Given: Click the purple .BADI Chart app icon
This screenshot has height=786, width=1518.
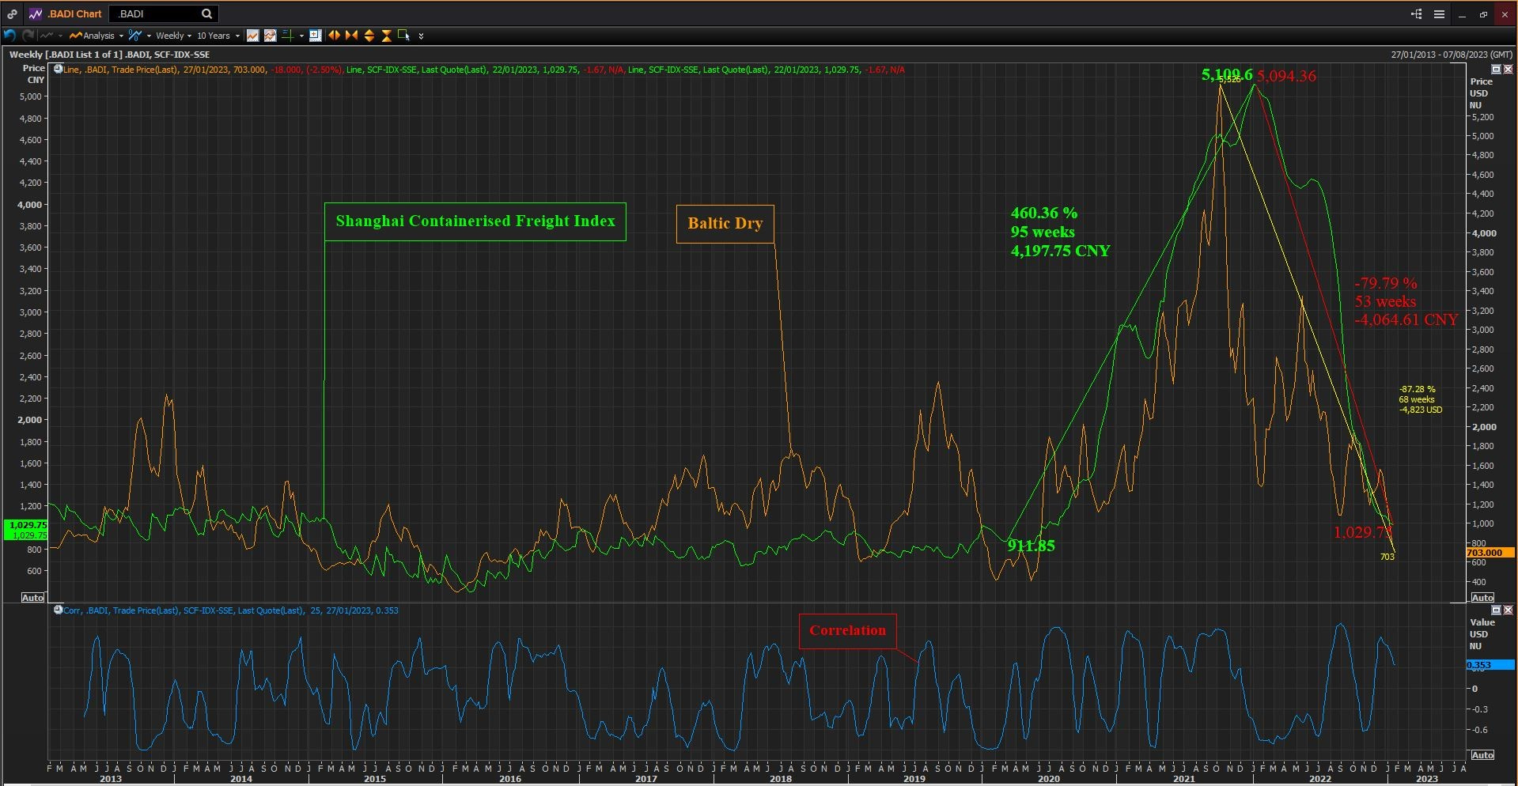Looking at the screenshot, I should pyautogui.click(x=36, y=13).
